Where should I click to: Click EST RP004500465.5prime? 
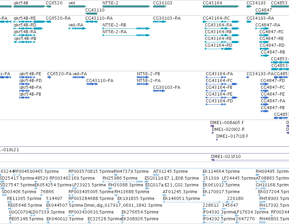36,171
